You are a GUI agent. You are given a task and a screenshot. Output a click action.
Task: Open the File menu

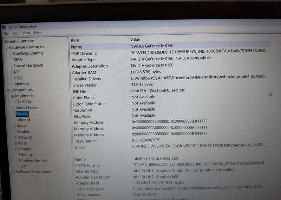coord(6,34)
